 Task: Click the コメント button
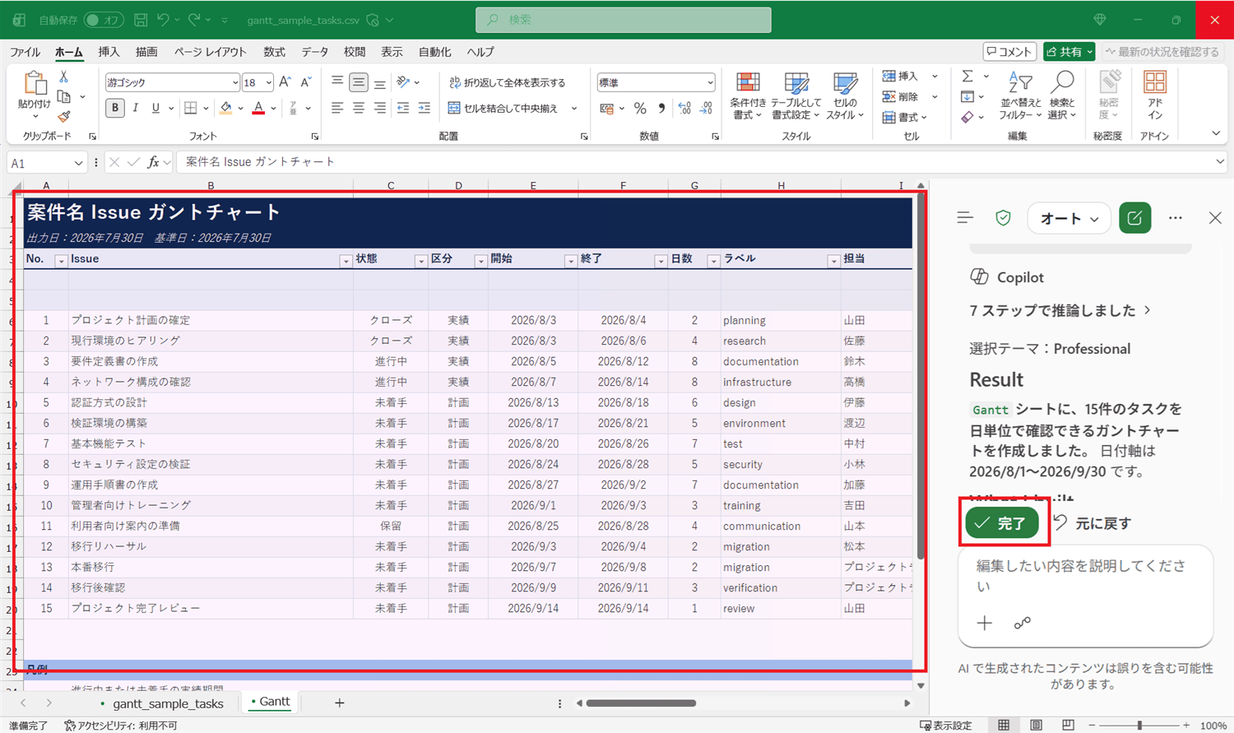[x=1009, y=52]
